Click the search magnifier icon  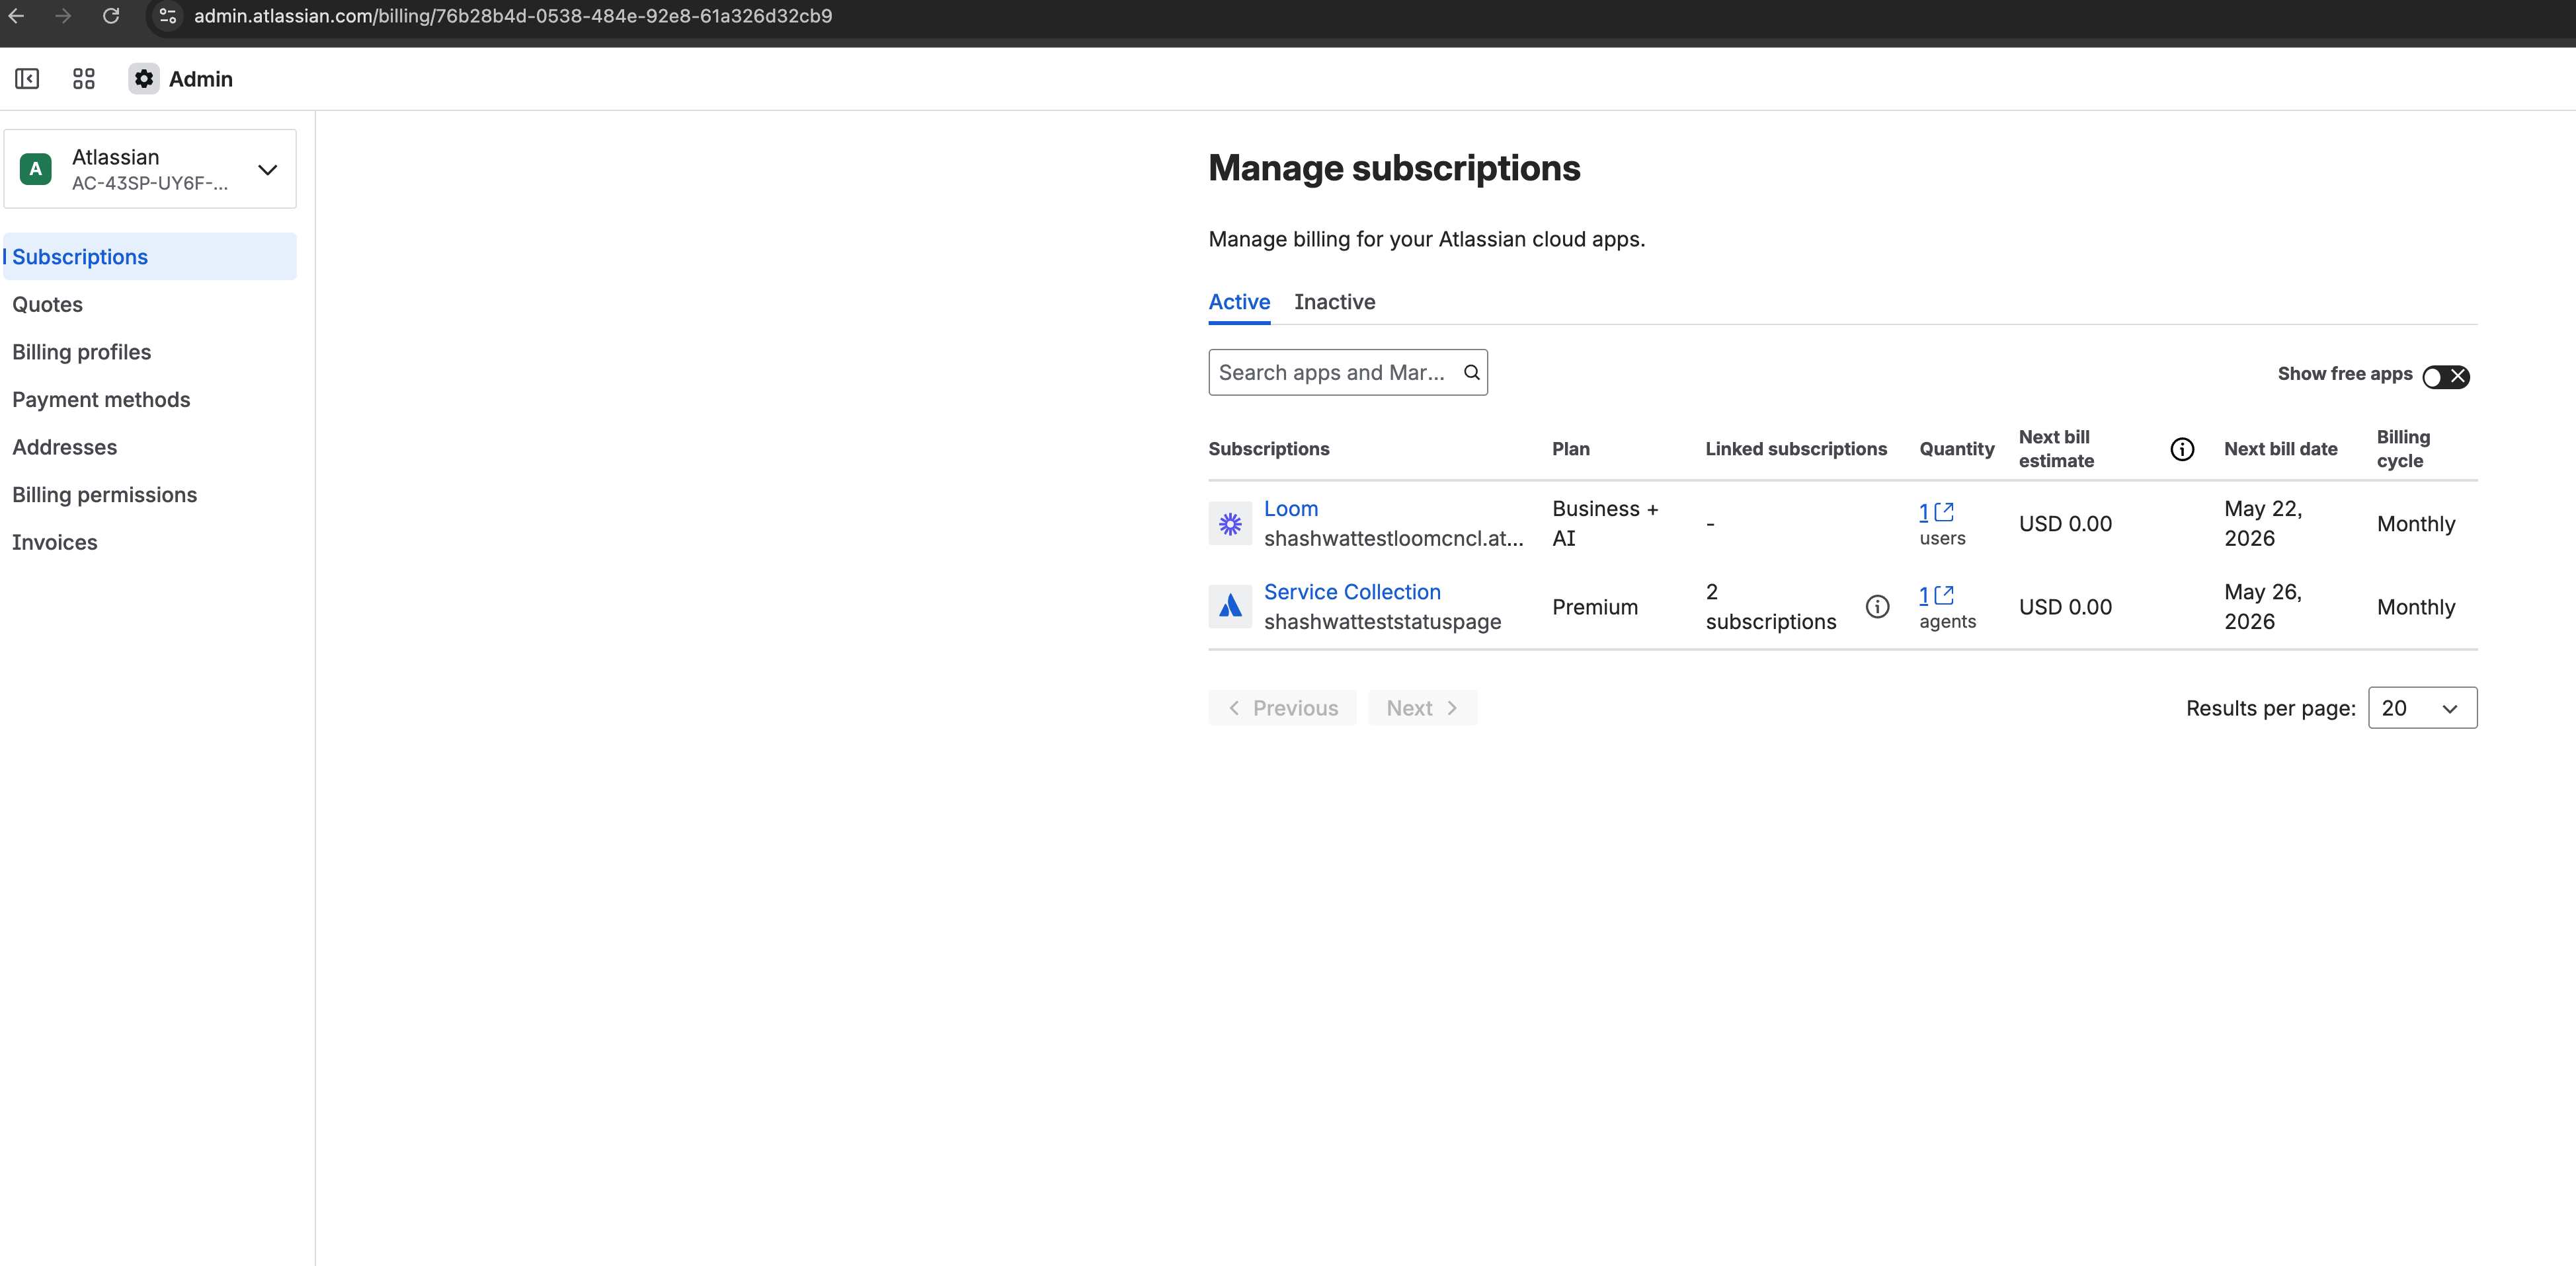1472,373
